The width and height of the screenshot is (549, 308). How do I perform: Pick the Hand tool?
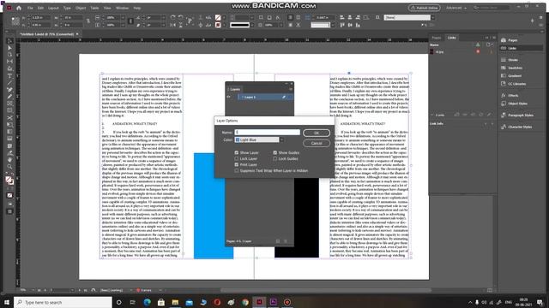pyautogui.click(x=9, y=160)
